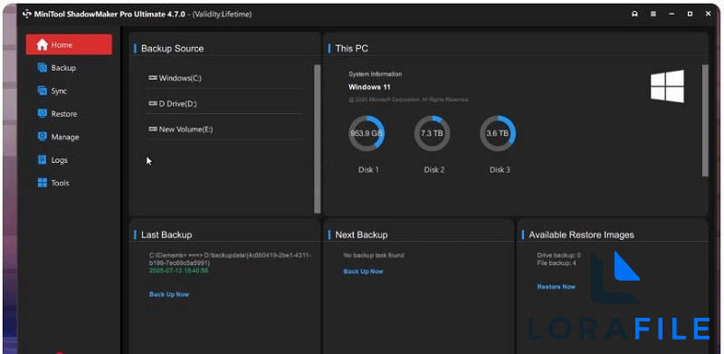Click the Microsoft copyright text
The image size is (724, 354).
click(409, 100)
